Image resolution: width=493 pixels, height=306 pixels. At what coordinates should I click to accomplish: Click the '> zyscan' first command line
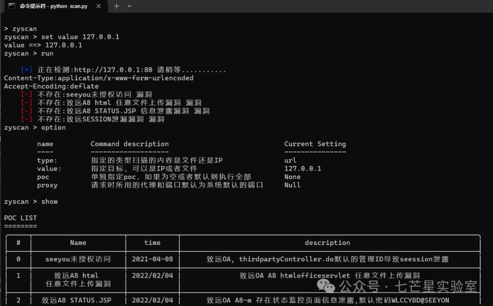[21, 29]
